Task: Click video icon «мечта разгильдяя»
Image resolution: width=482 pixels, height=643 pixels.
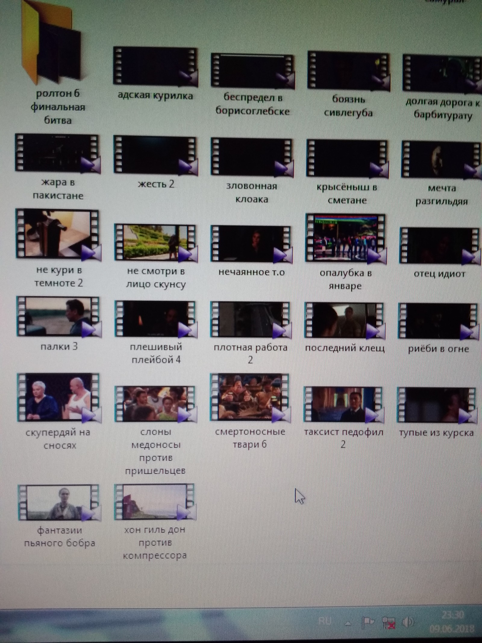Action: (441, 160)
